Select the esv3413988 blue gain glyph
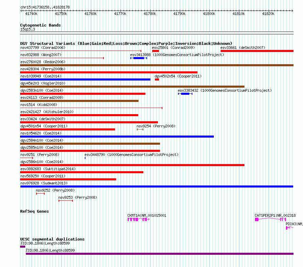The image size is (303, 267). 139,58
